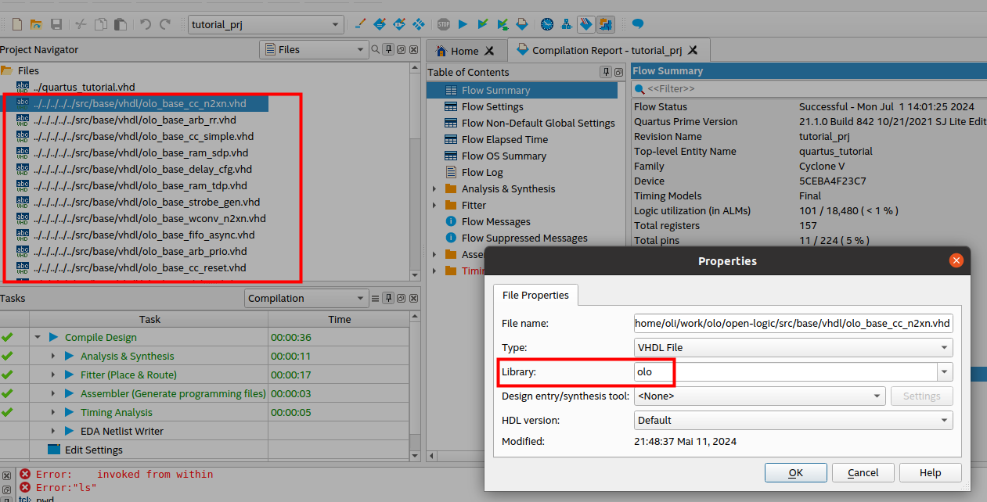Close the Properties dialog with red X
This screenshot has height=502, width=987.
click(956, 260)
